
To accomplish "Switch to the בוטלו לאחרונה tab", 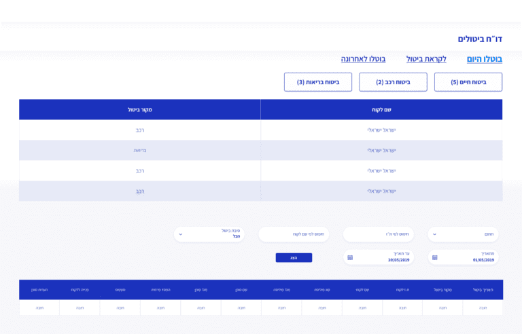I will [363, 59].
